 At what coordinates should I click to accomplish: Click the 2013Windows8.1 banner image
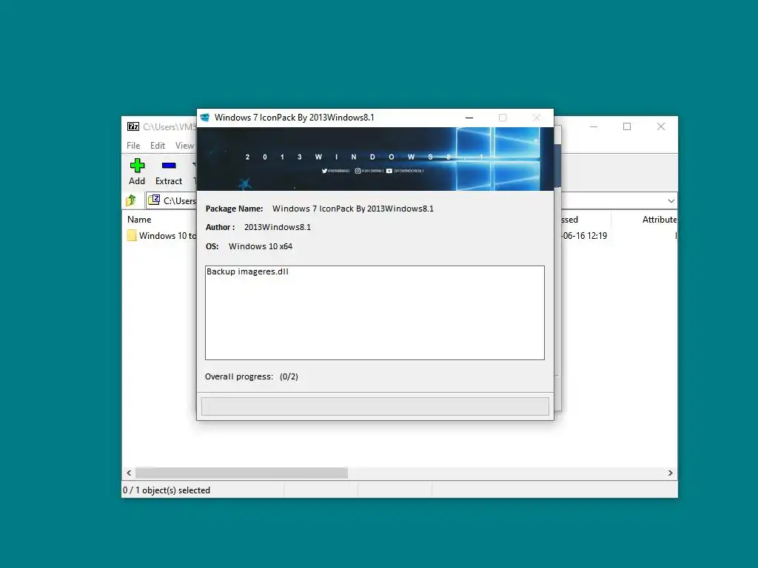click(375, 159)
